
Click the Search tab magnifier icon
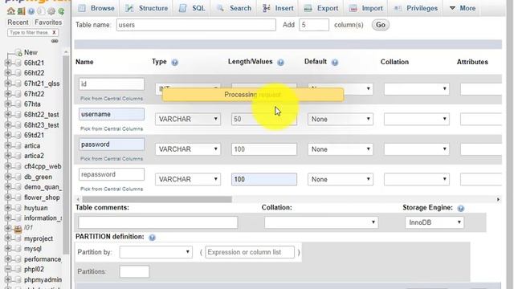220,8
